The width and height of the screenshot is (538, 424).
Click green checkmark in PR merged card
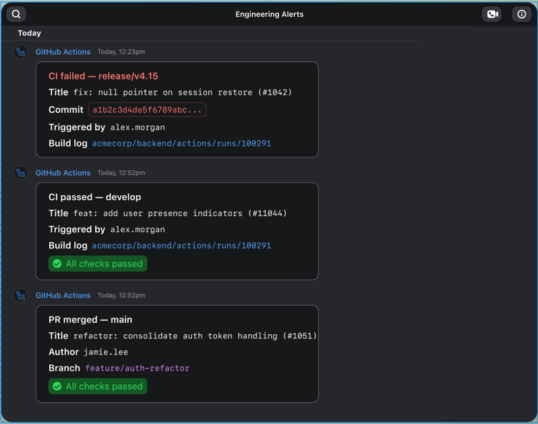(57, 387)
